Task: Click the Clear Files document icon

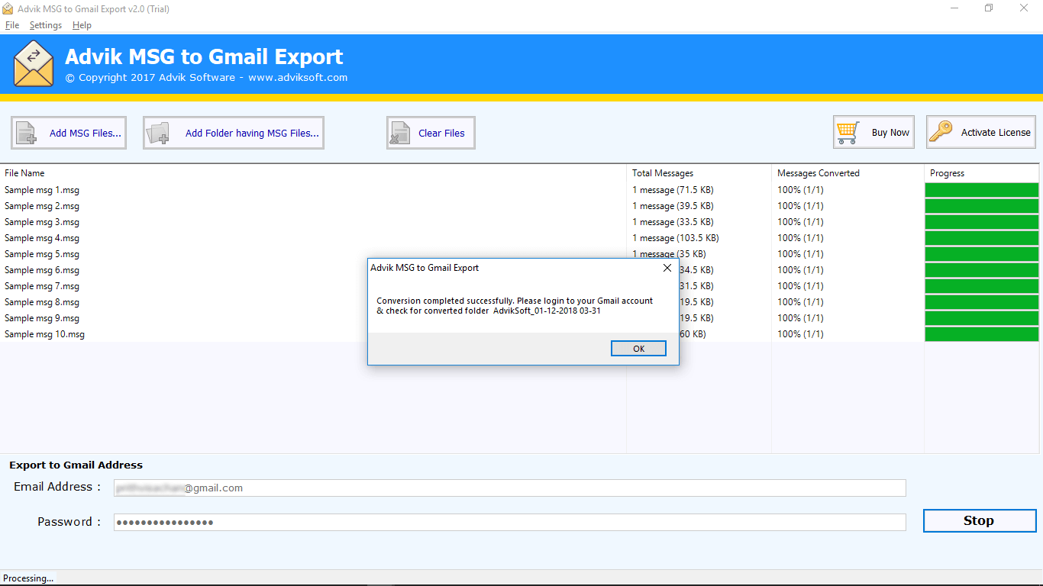Action: point(401,133)
